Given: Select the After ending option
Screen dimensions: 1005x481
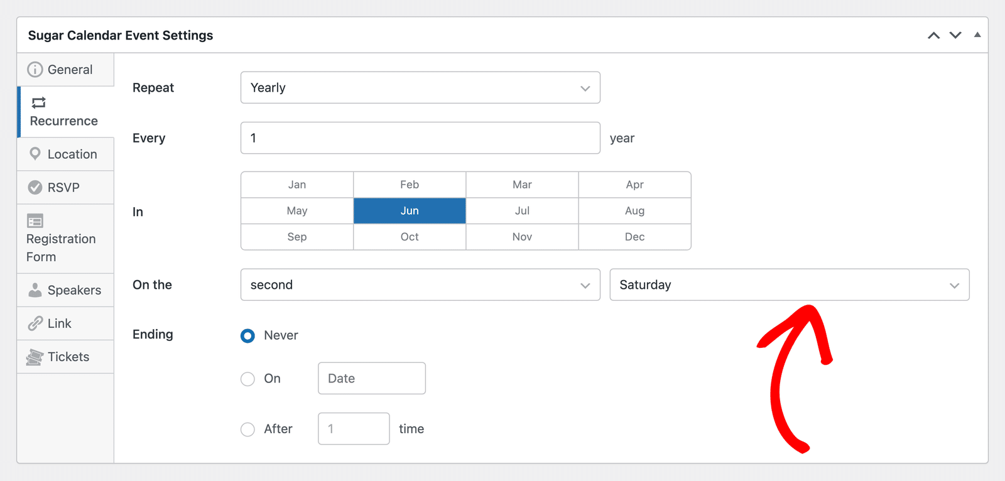Looking at the screenshot, I should [x=248, y=430].
